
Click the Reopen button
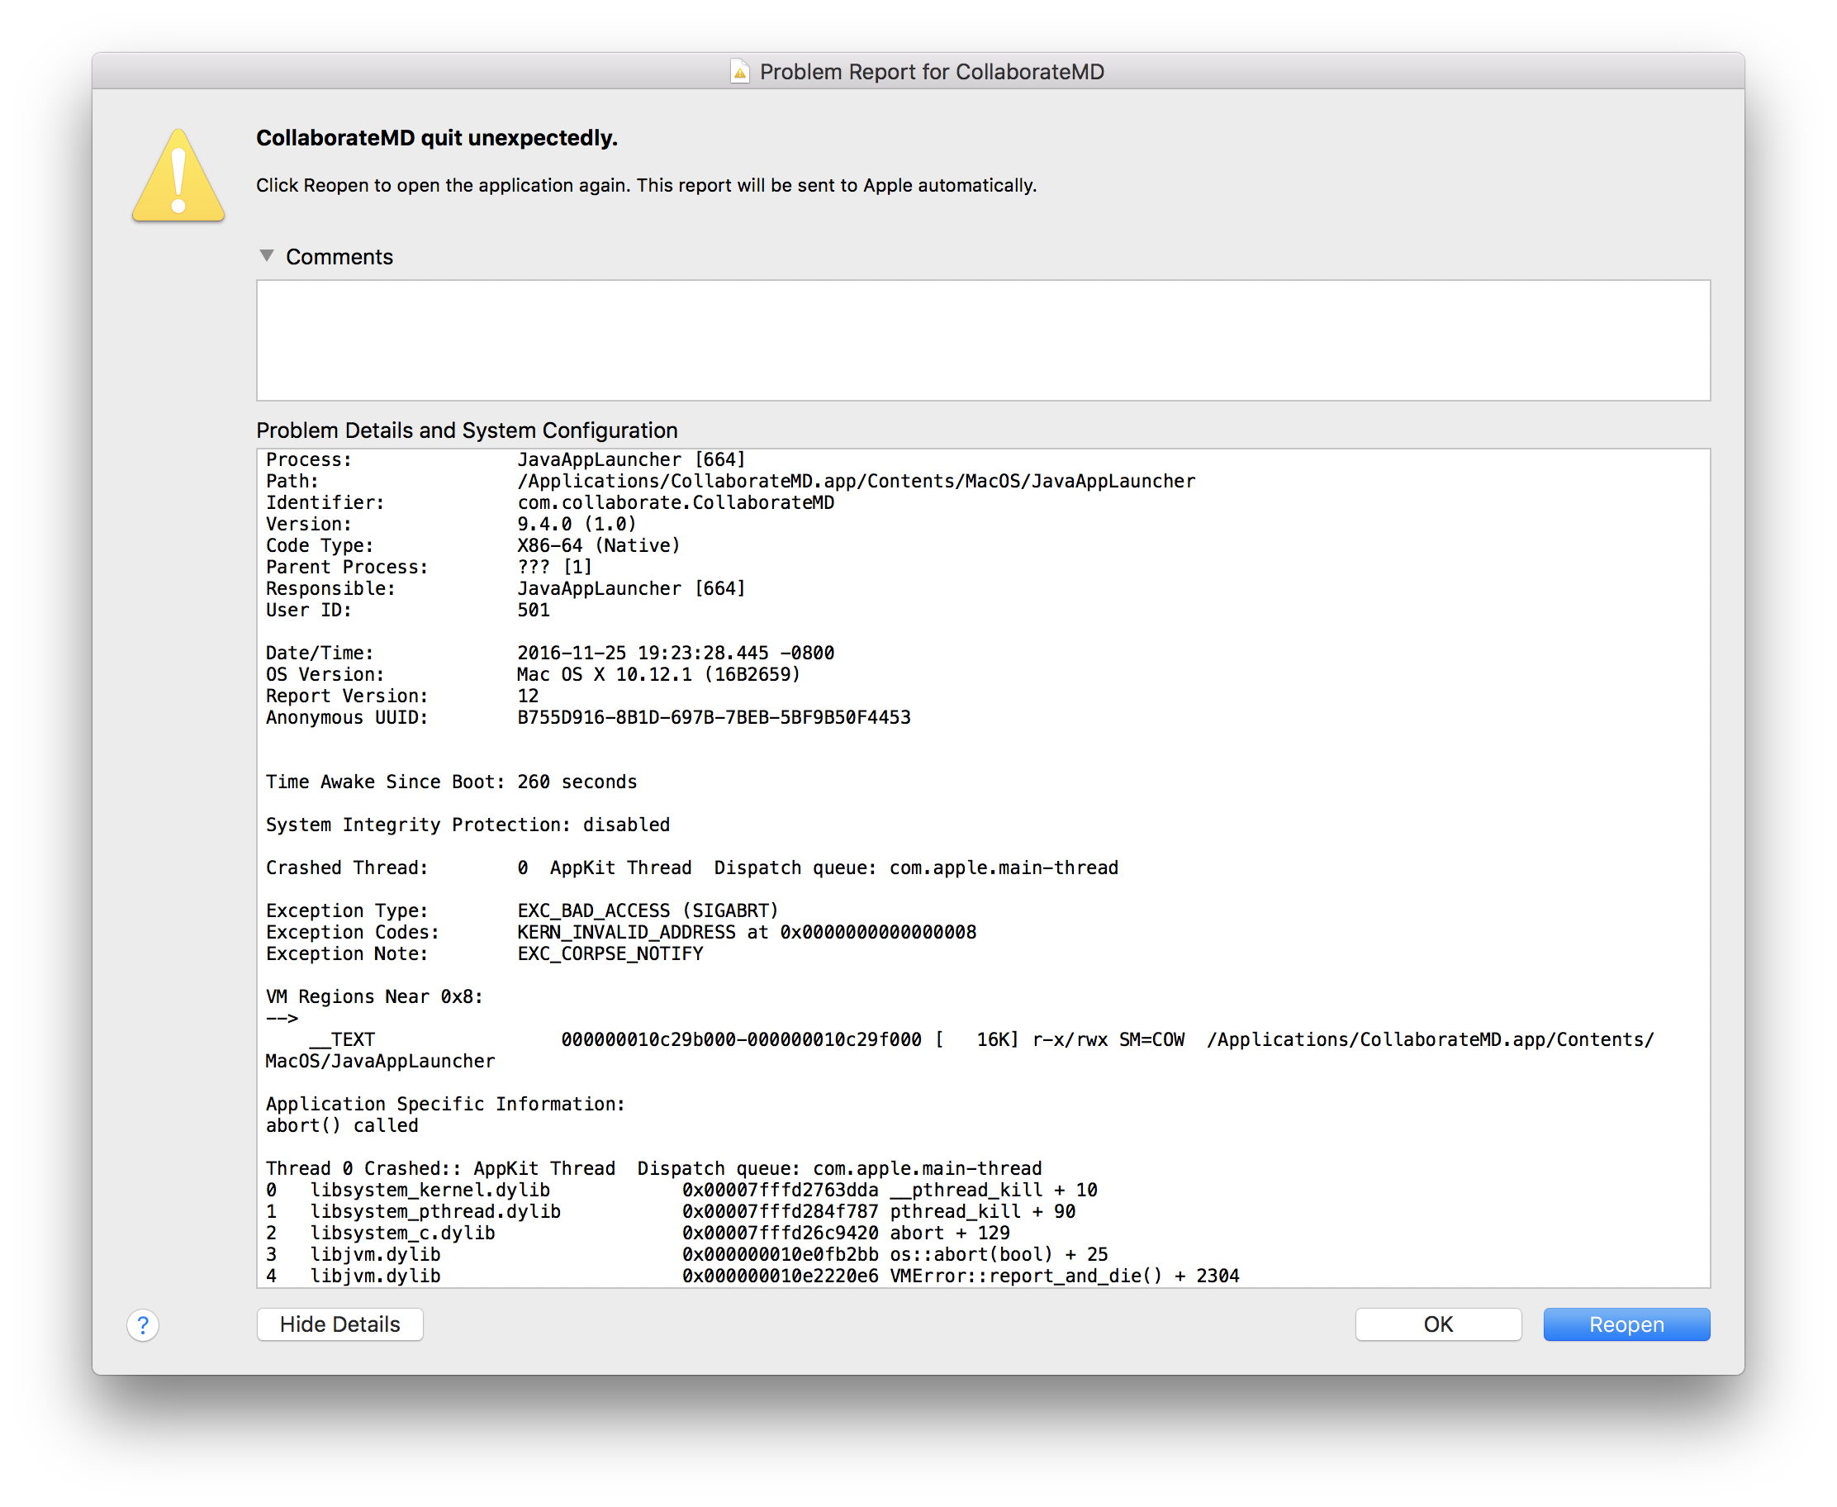click(x=1626, y=1324)
